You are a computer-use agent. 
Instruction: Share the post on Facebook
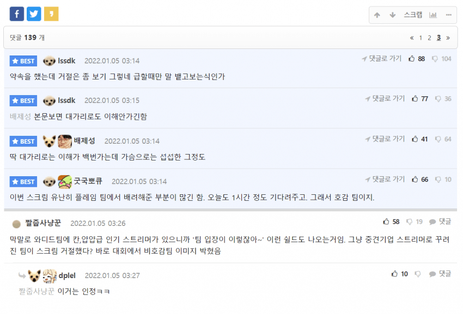[17, 14]
